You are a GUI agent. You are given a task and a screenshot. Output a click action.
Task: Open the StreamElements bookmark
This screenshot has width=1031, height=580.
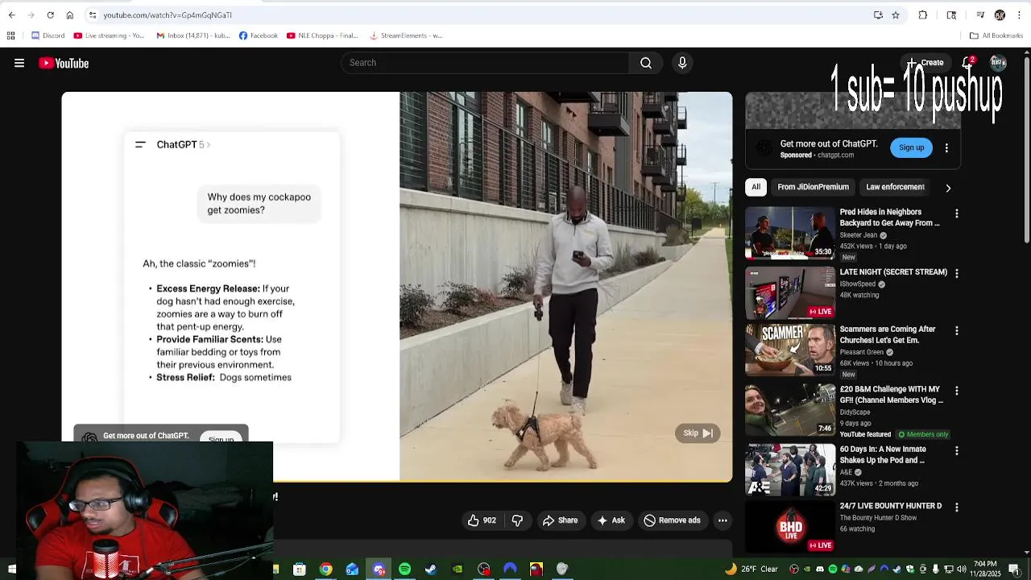(x=406, y=35)
